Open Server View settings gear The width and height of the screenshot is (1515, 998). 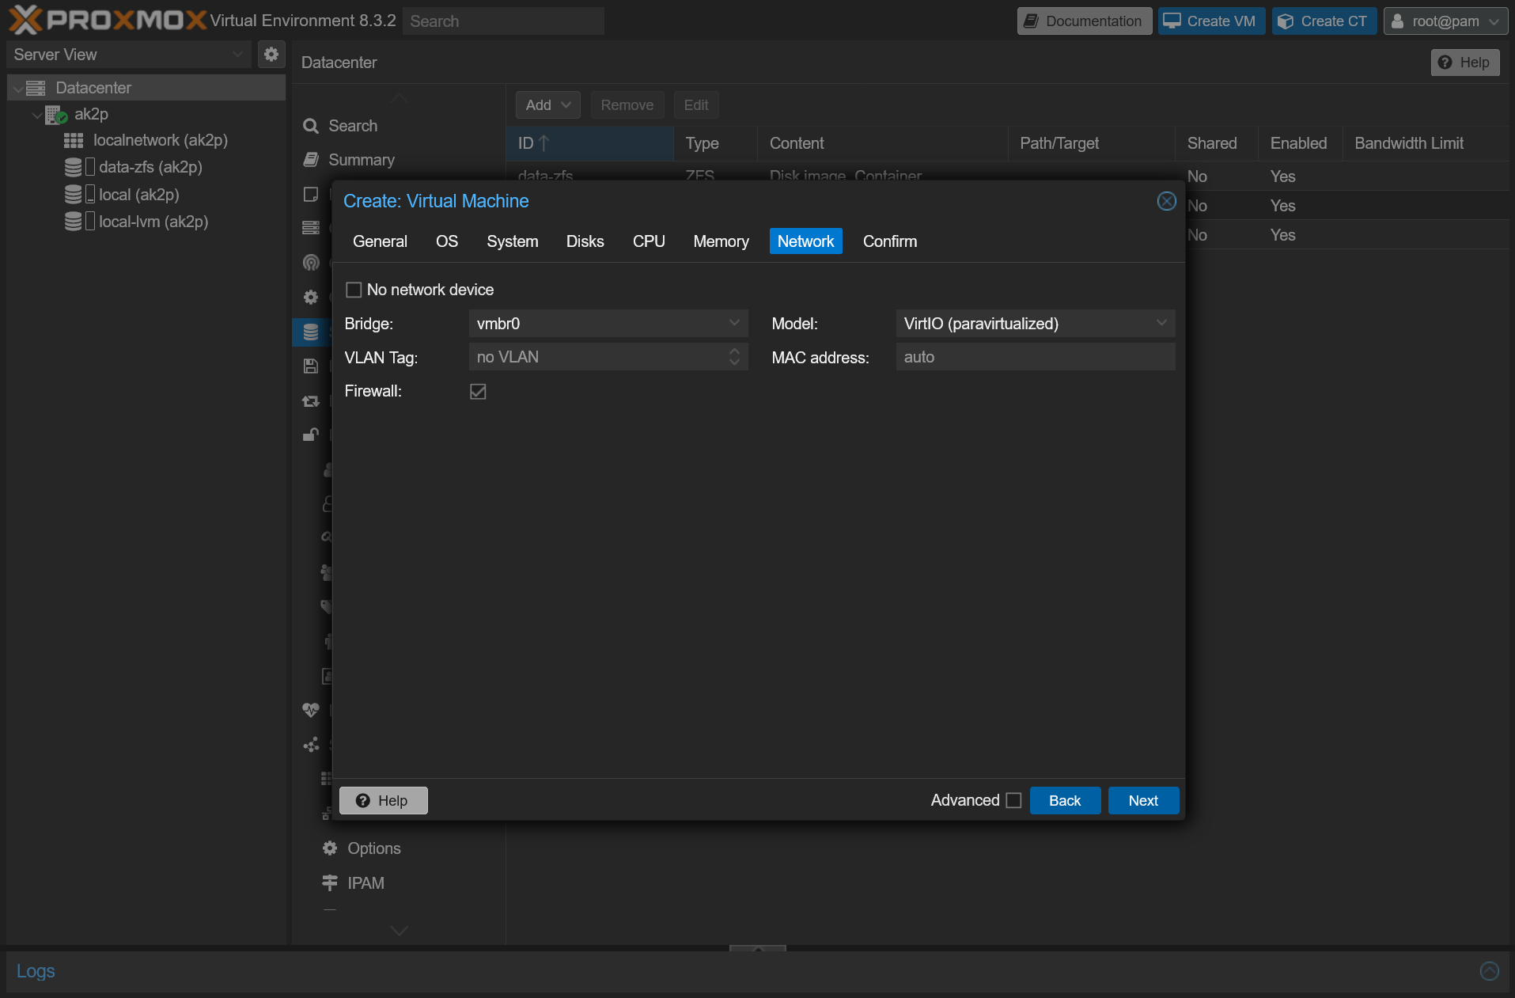[271, 55]
